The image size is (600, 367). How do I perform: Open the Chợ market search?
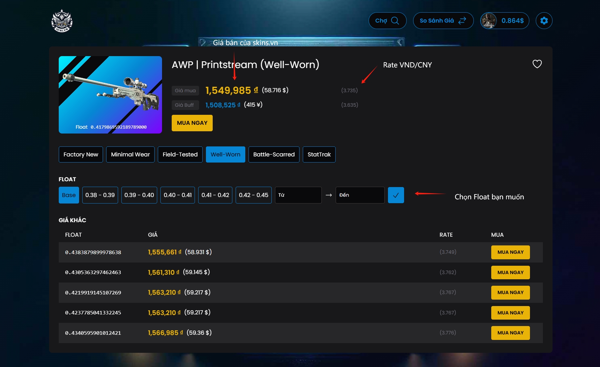[x=387, y=21]
